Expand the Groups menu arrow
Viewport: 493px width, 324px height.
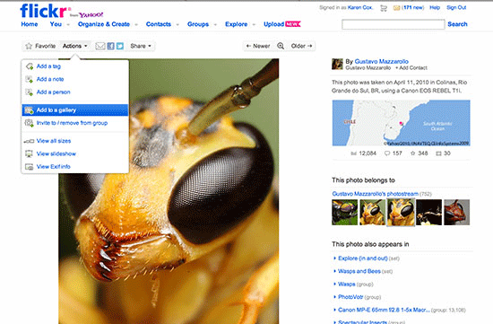215,24
